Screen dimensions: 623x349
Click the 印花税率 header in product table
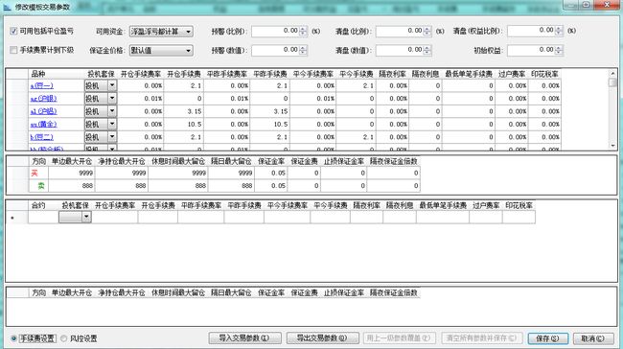[544, 74]
